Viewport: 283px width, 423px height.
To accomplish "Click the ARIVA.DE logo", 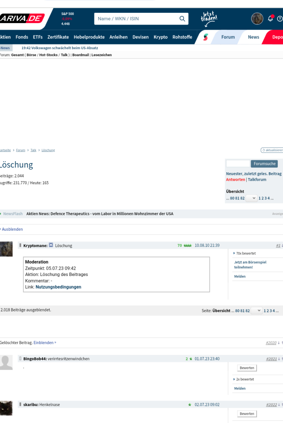I will (x=22, y=18).
